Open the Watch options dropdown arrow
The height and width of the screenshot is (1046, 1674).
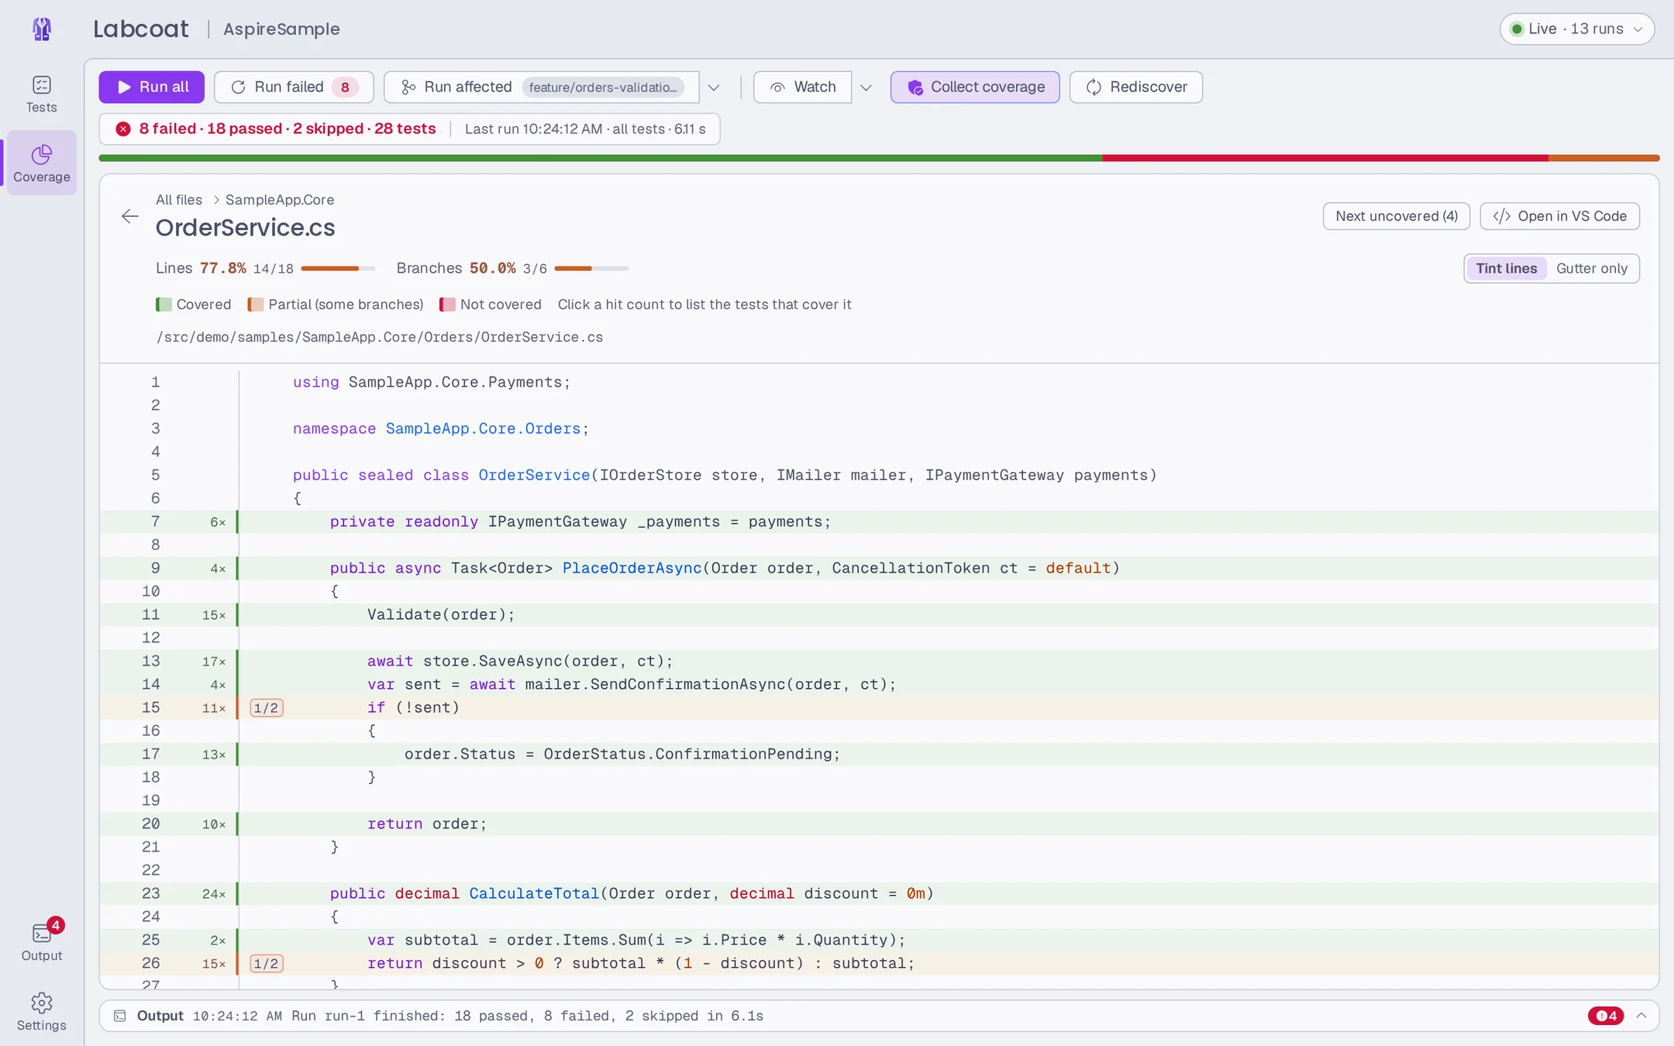[866, 87]
